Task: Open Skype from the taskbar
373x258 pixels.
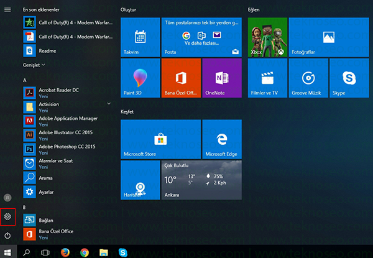Action: (x=122, y=252)
